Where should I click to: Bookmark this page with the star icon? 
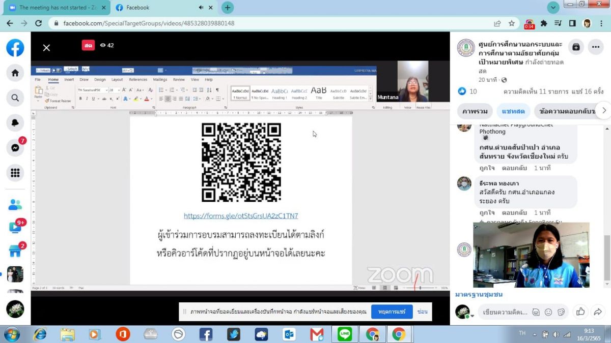click(x=512, y=23)
